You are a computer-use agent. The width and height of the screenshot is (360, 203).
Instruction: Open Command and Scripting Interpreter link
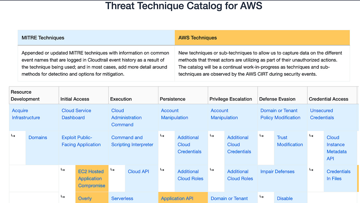click(132, 141)
